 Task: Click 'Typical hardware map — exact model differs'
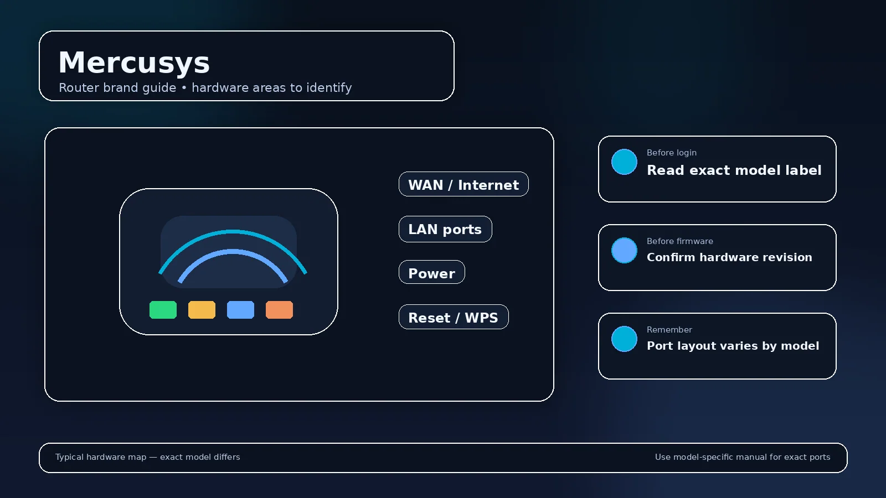pyautogui.click(x=148, y=457)
